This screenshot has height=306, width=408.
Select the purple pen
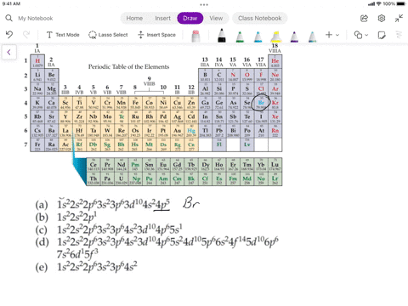point(294,37)
